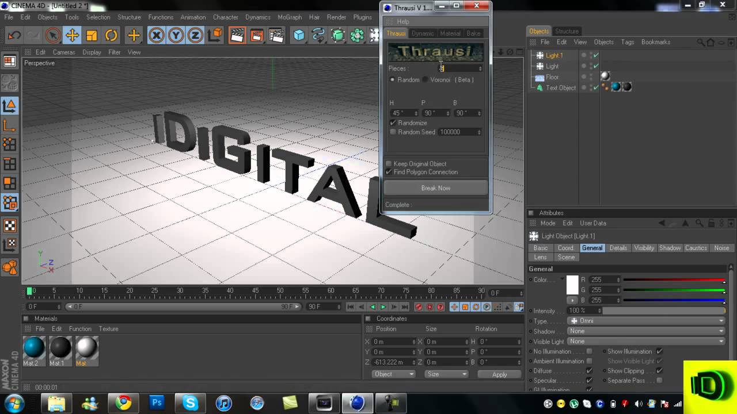Open the light Type Omni dropdown
This screenshot has height=414, width=737.
(646, 321)
